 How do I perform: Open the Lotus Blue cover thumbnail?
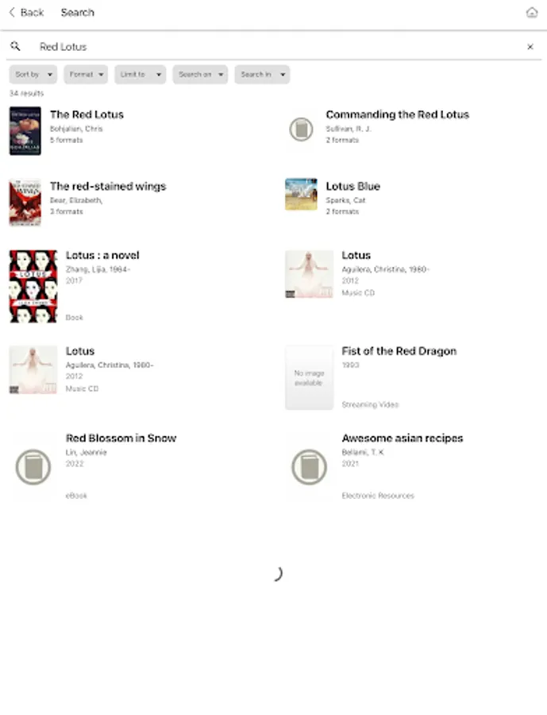(301, 195)
